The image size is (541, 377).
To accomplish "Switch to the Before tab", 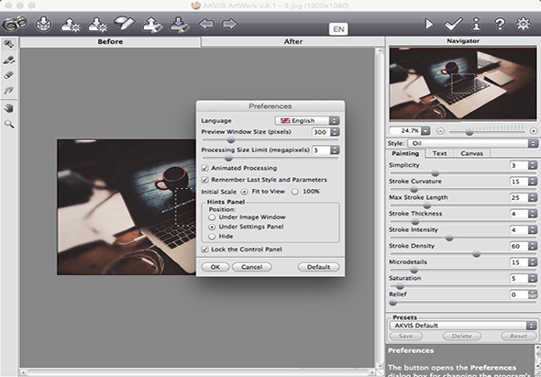I will (110, 42).
